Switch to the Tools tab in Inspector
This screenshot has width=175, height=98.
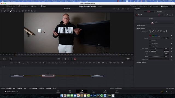click(x=149, y=11)
